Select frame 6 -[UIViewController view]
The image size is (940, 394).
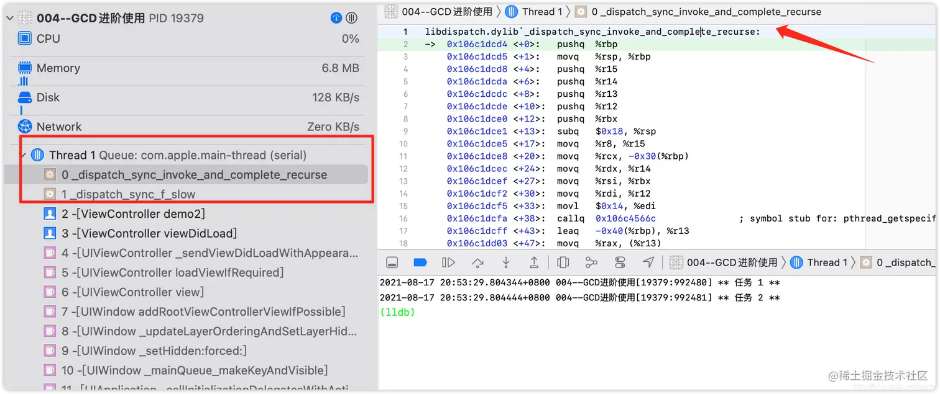(187, 292)
